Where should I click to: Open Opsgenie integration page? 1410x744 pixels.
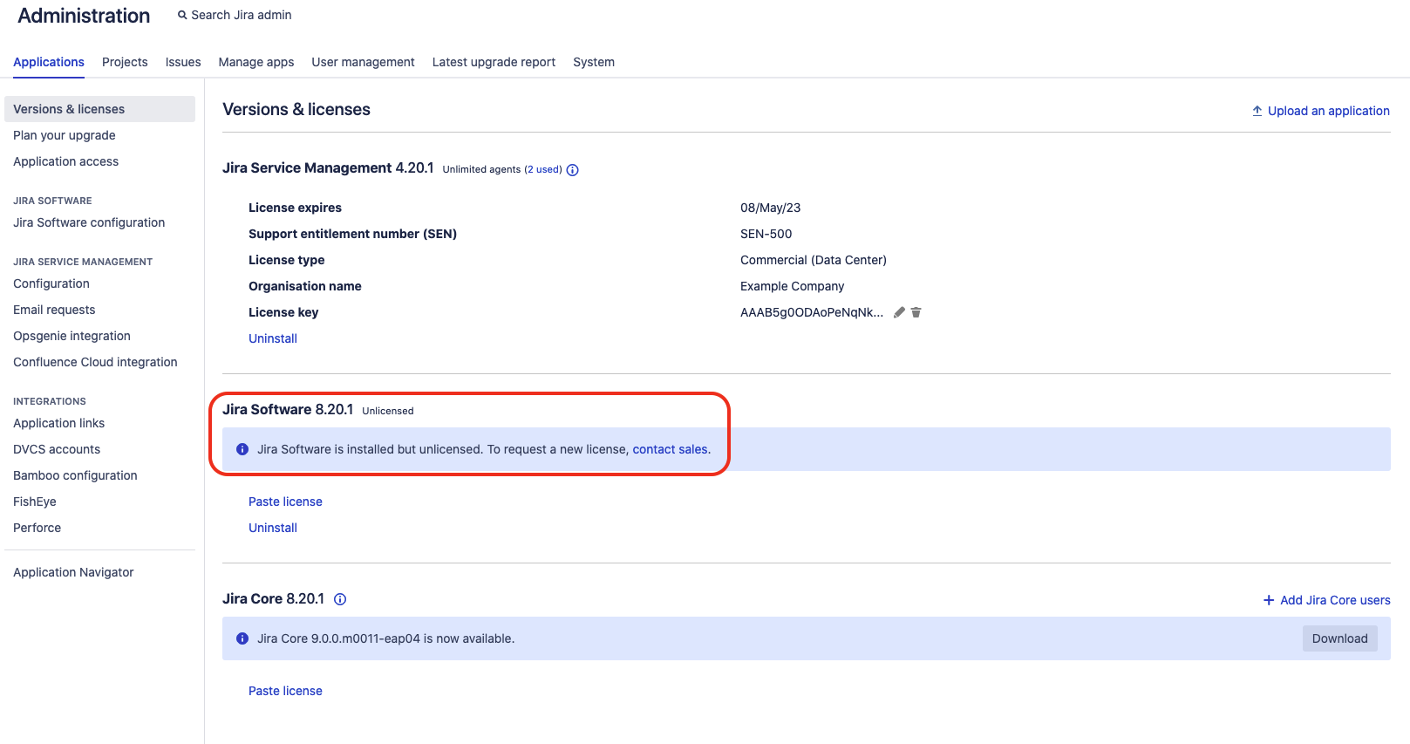(72, 336)
